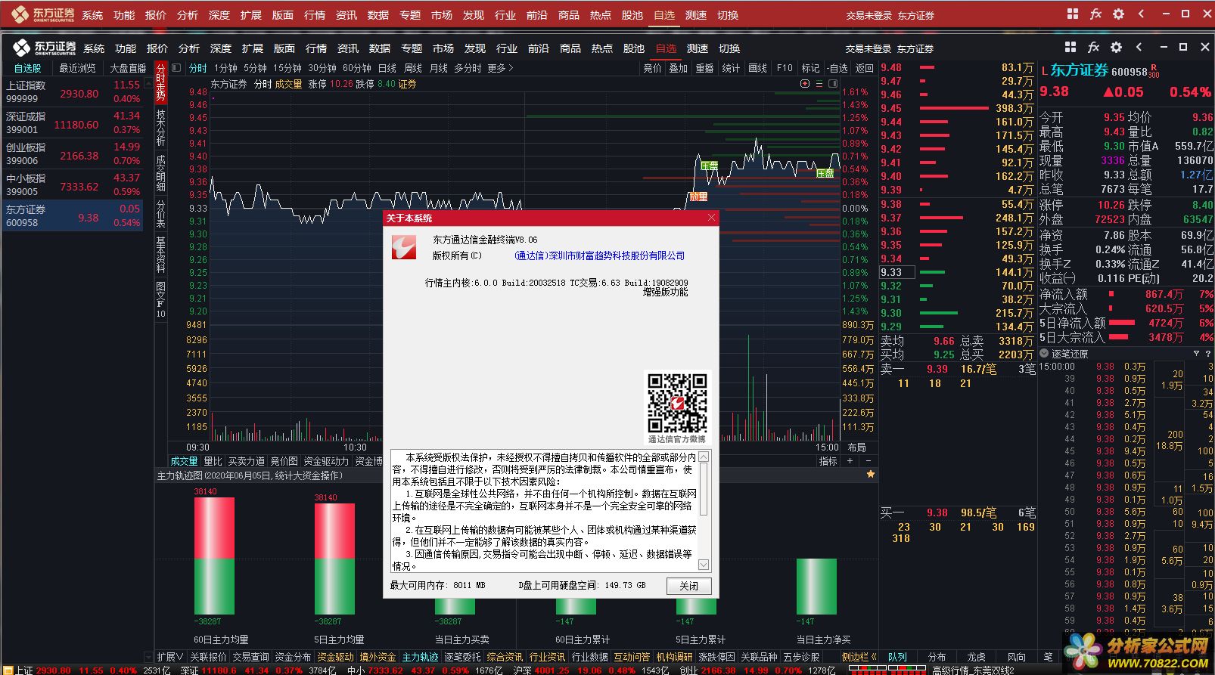Click the split-panel icon above chart
This screenshot has width=1215, height=675.
coord(833,84)
